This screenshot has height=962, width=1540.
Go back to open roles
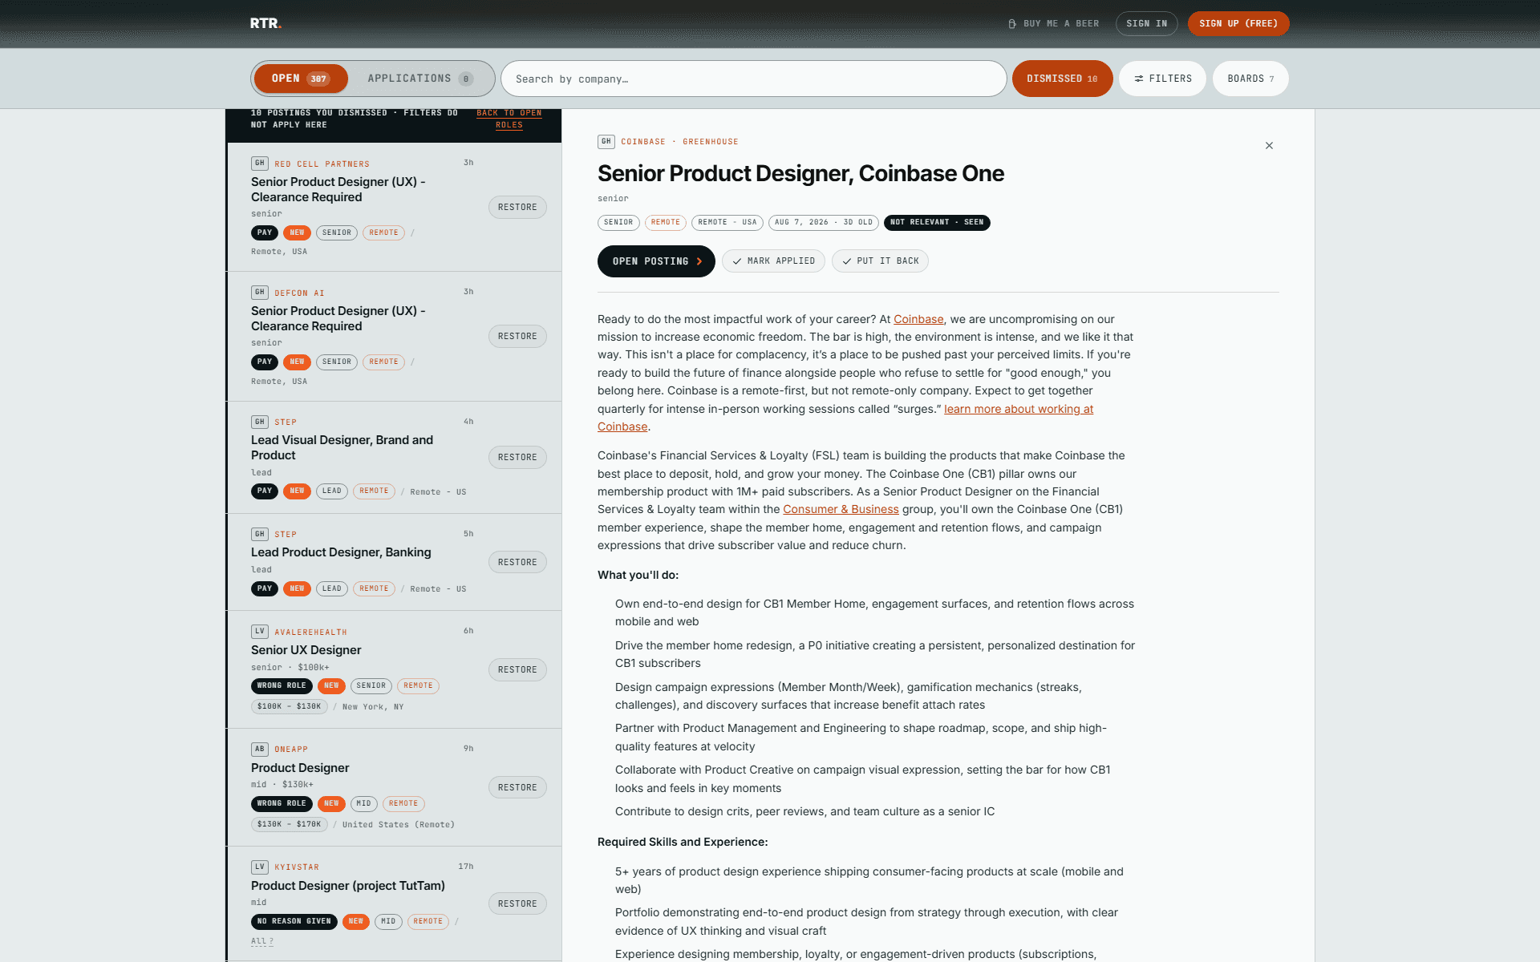(x=509, y=119)
